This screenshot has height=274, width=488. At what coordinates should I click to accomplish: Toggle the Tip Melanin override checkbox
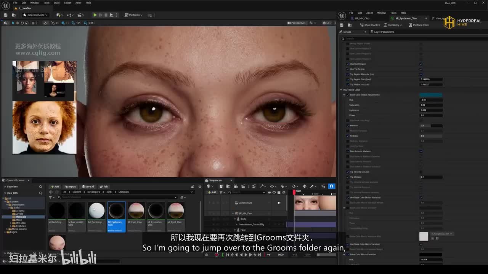347,177
